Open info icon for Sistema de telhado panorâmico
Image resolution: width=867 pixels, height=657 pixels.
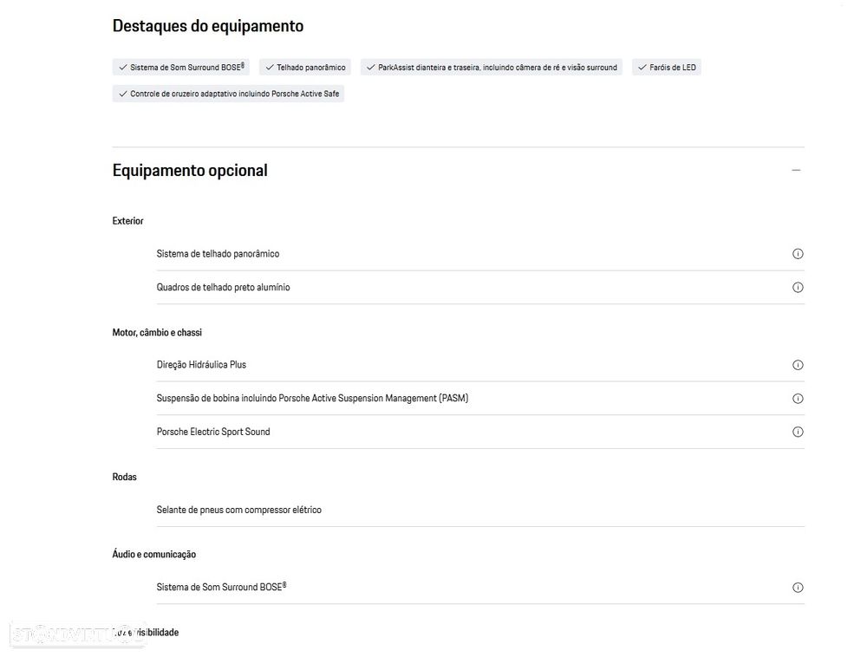tap(798, 254)
